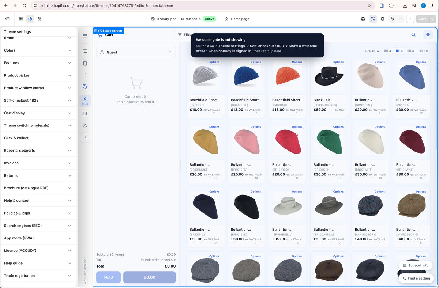Click the chat note icon in POS rail
Viewport: 439px width, 288px height.
click(85, 52)
